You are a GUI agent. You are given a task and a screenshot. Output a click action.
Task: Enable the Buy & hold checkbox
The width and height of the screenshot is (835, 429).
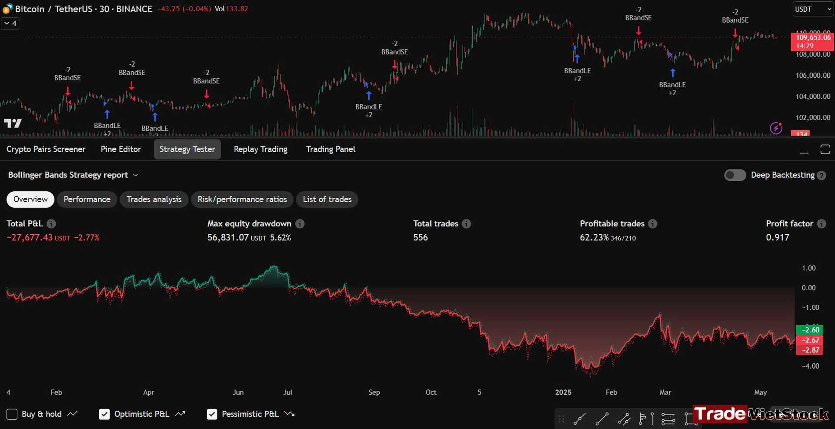[12, 414]
